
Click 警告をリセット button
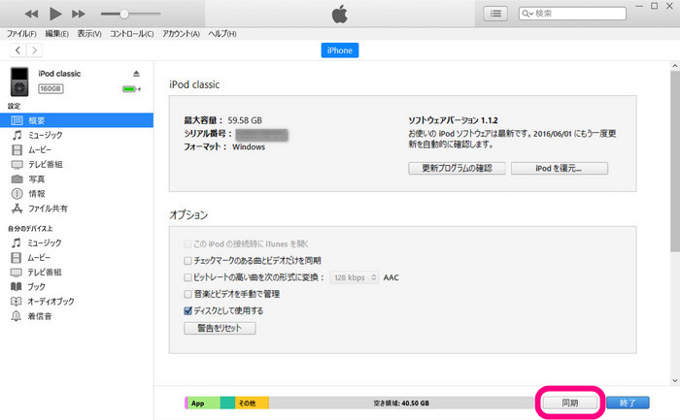tap(220, 328)
